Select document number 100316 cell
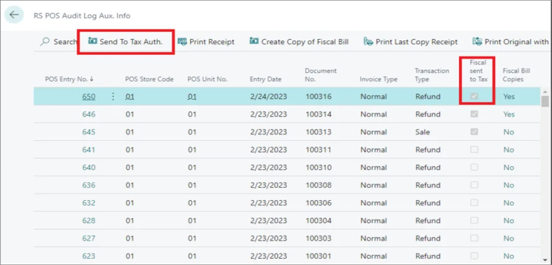This screenshot has width=552, height=265. pos(318,96)
